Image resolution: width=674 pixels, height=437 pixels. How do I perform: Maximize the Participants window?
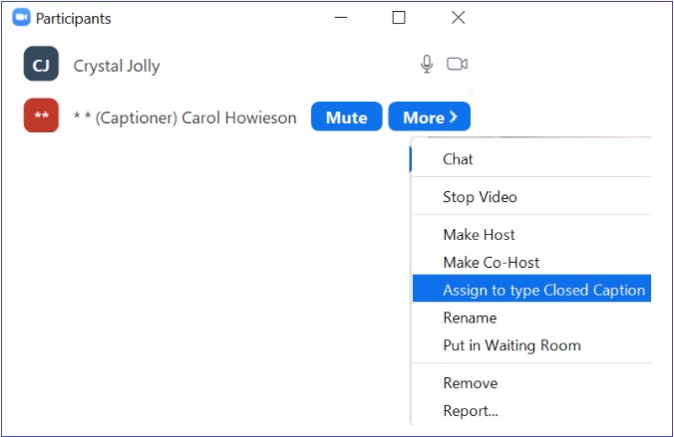click(x=399, y=18)
